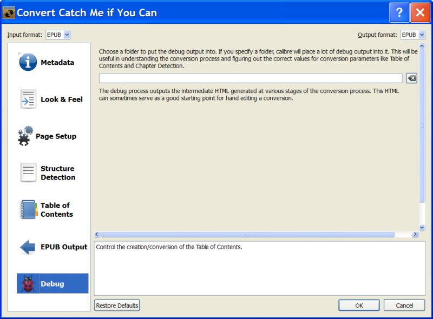
Task: Click the Structure Detection document icon
Action: coord(28,172)
